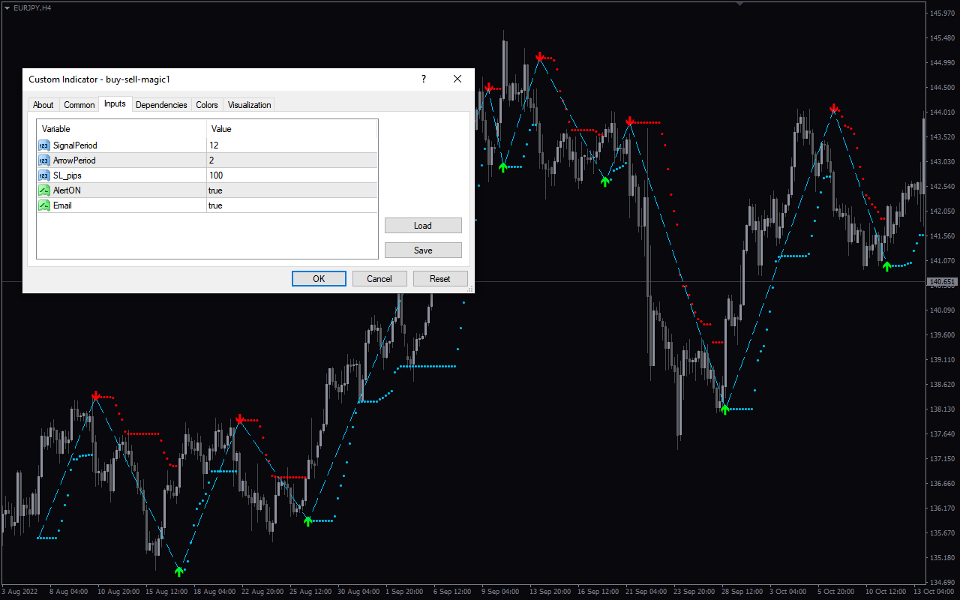
Task: Open the Colors tab
Action: 207,105
